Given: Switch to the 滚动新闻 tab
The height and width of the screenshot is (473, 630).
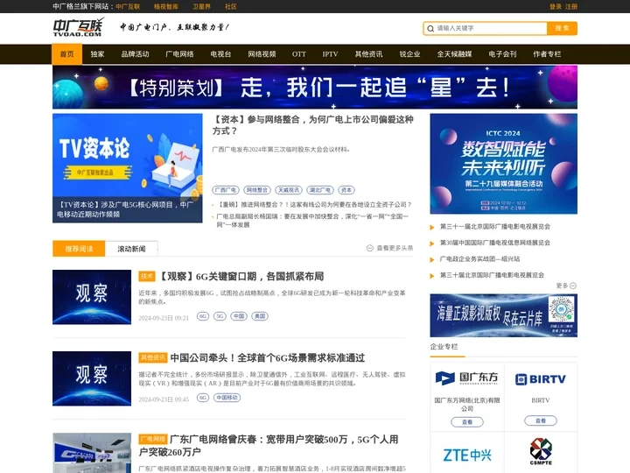Looking at the screenshot, I should [x=131, y=249].
